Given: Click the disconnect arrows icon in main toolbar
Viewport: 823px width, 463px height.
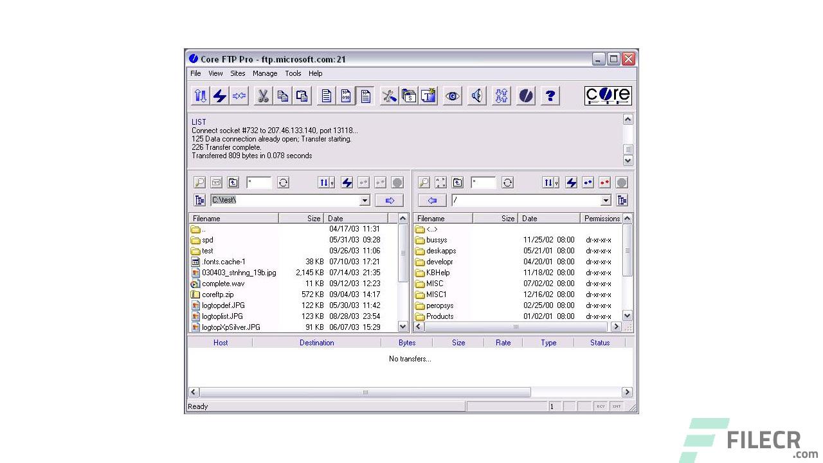Looking at the screenshot, I should pos(239,96).
